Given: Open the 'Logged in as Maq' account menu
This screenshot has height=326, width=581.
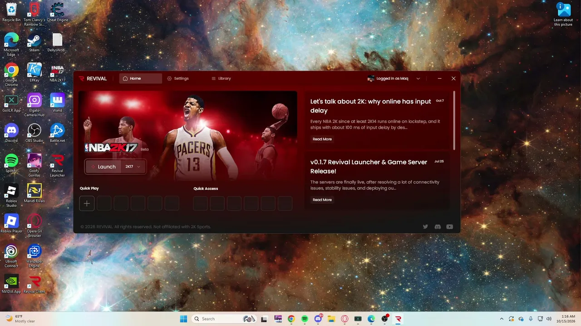Looking at the screenshot, I should (x=394, y=78).
